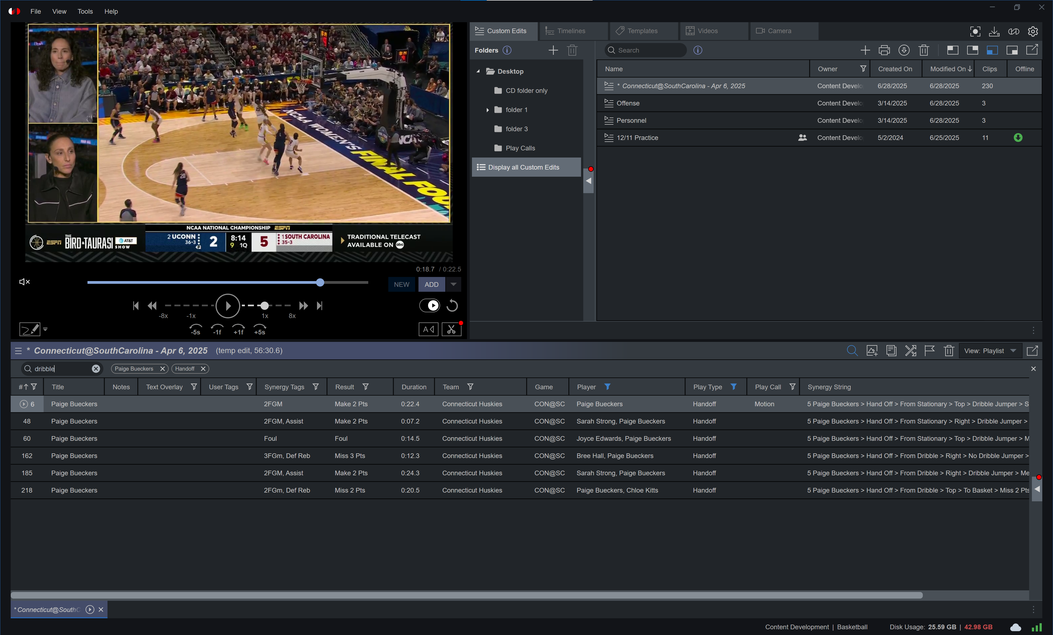Jump back 5 seconds
This screenshot has height=635, width=1053.
click(x=195, y=329)
